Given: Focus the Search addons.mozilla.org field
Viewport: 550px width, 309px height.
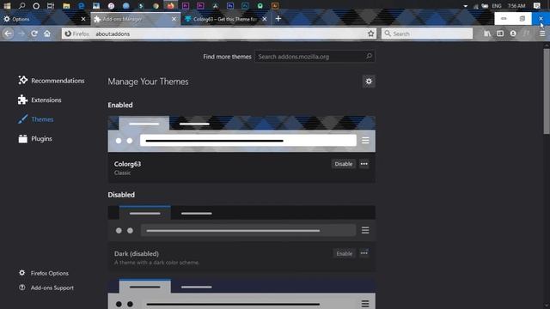Looking at the screenshot, I should 315,57.
